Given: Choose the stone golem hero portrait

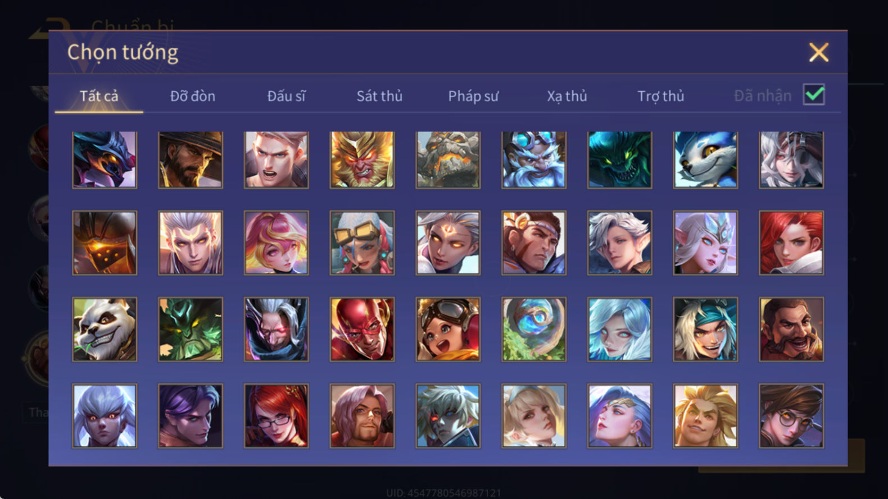Looking at the screenshot, I should [448, 159].
